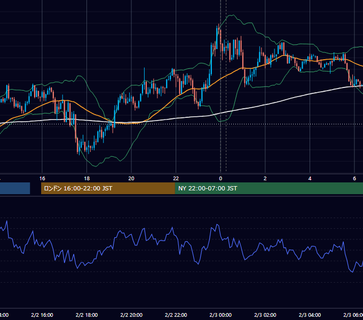Click the 2/3 02:00 date label

(265, 315)
